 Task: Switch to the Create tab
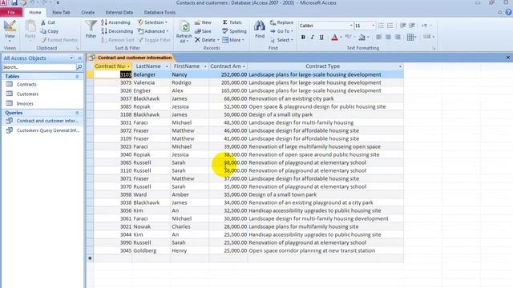tap(87, 13)
